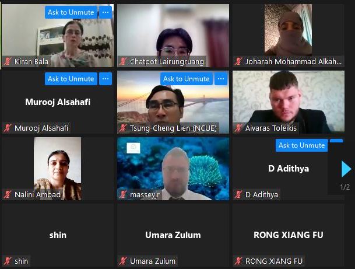Select Aivaras Toleikis video tile
The width and height of the screenshot is (355, 269).
[289, 102]
